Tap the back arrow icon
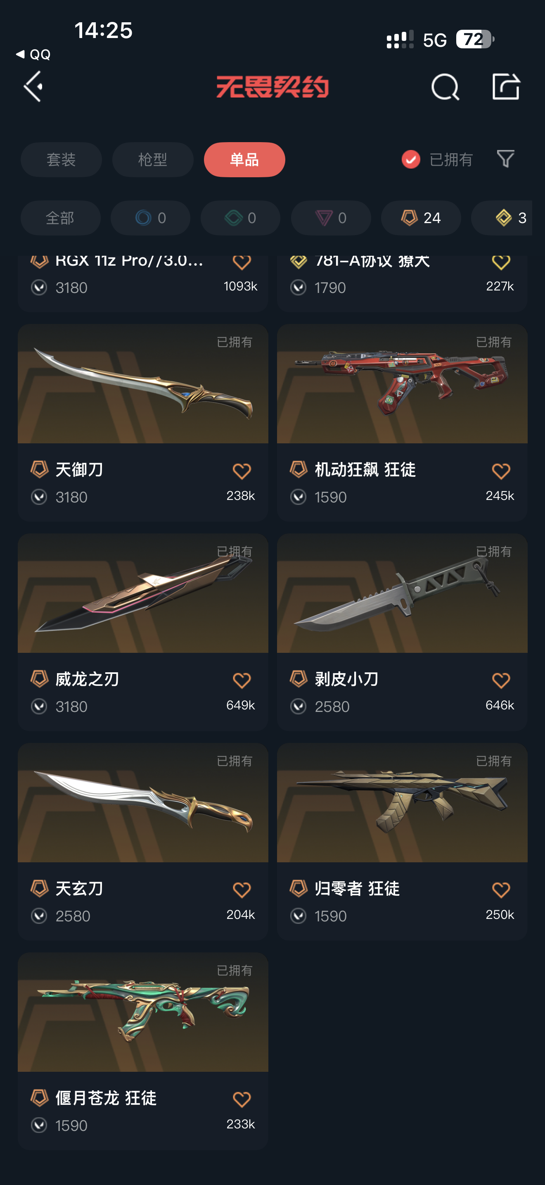Screen dimensions: 545x1185 pos(33,86)
